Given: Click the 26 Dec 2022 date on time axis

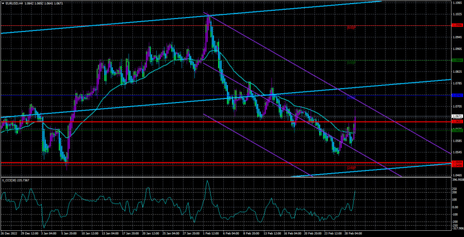Looking at the screenshot, I should click(x=9, y=233).
